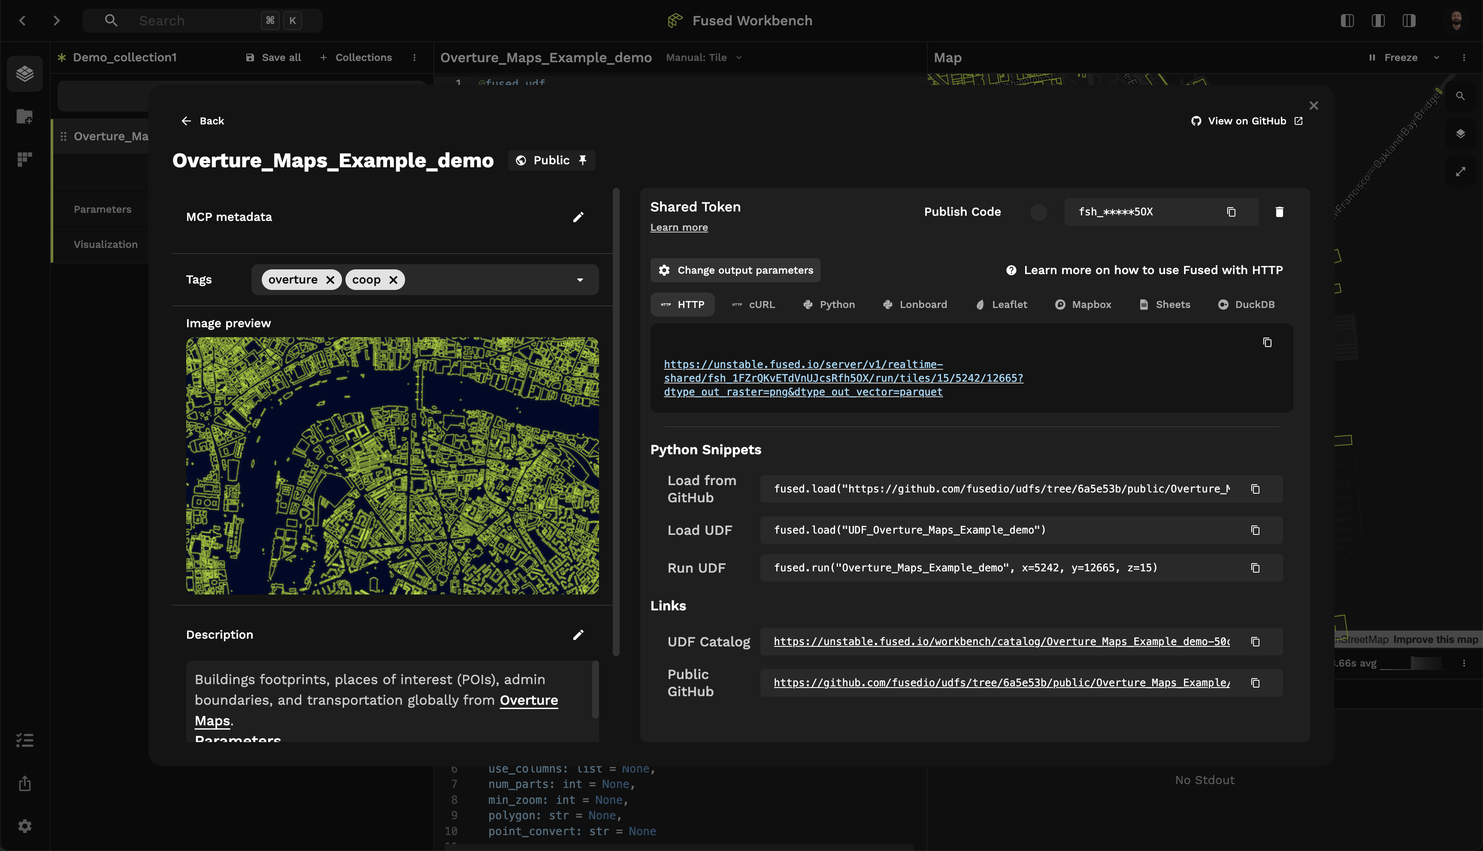This screenshot has height=851, width=1483.
Task: Close the share dialog with X
Action: 1314,105
